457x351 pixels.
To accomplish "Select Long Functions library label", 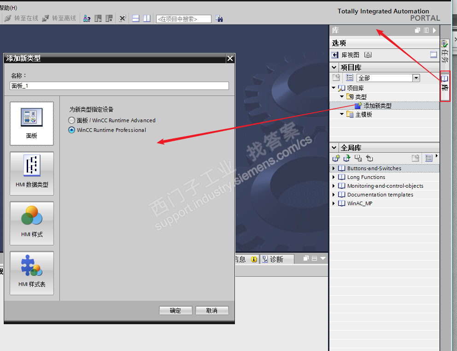I will pyautogui.click(x=366, y=177).
